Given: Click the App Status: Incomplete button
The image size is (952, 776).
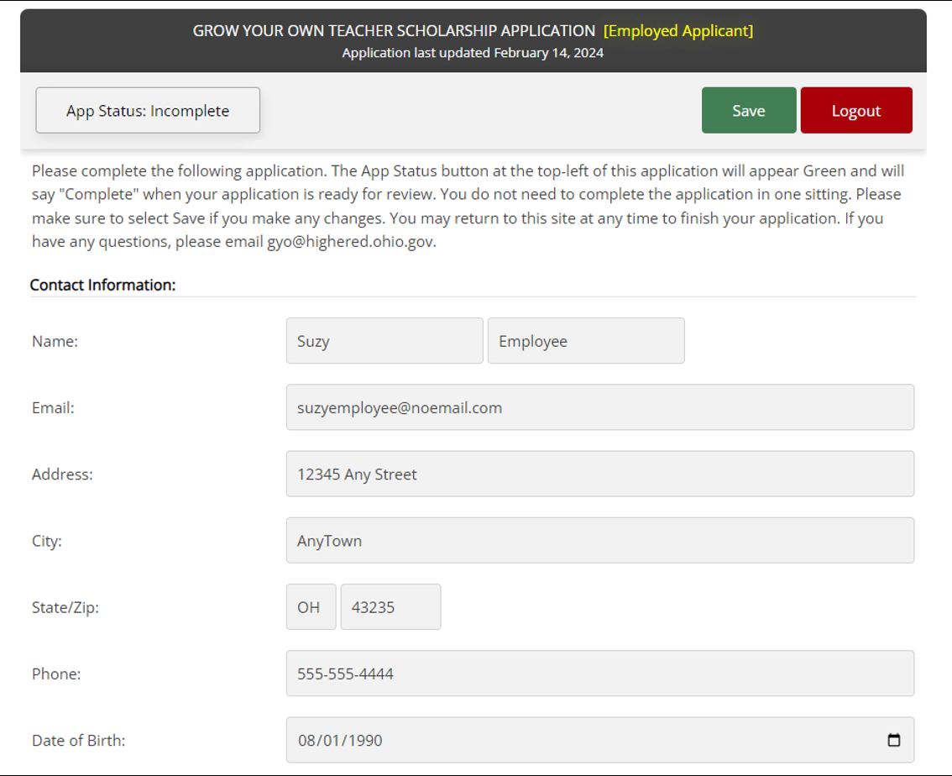Looking at the screenshot, I should click(147, 110).
